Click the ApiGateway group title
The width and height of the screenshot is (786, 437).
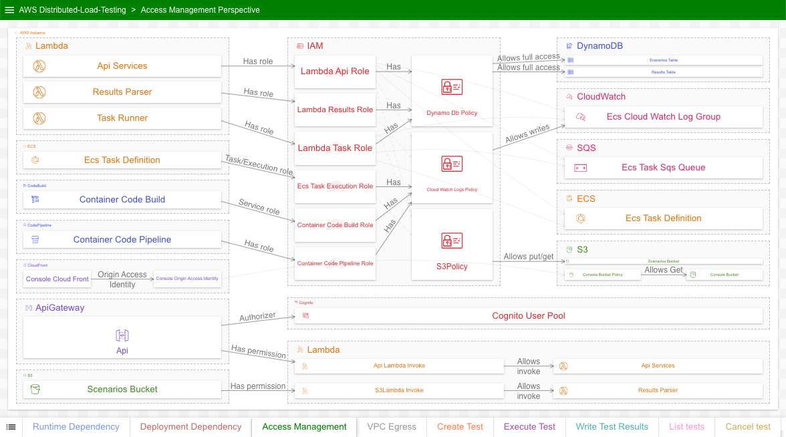[59, 308]
